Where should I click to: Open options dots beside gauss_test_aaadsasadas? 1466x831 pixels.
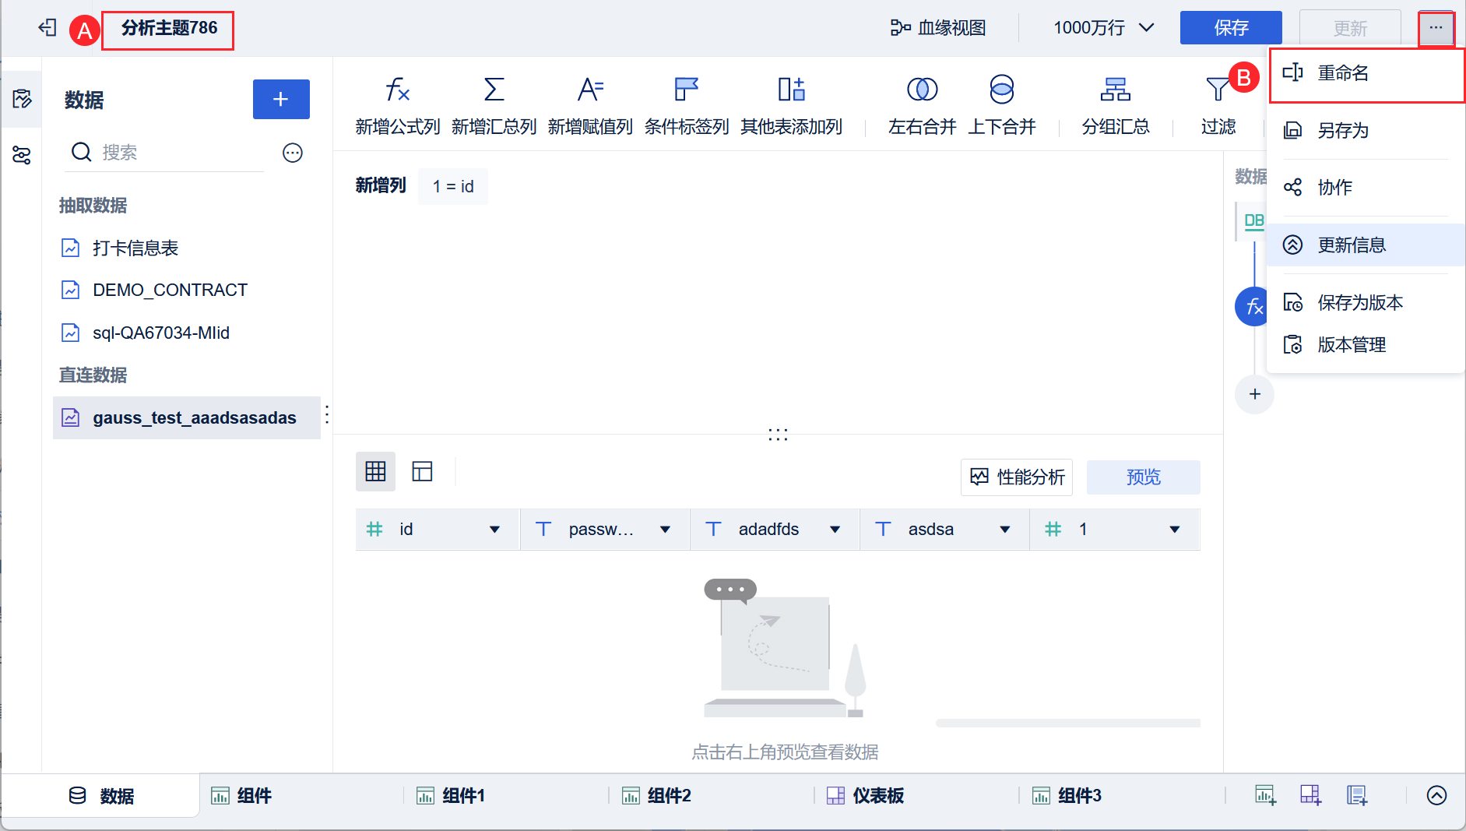[327, 414]
